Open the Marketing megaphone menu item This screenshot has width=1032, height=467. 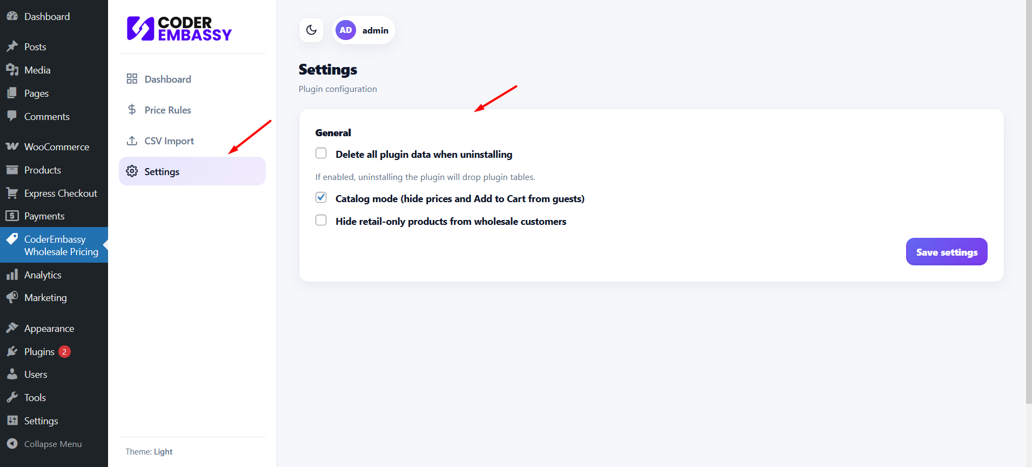pos(45,297)
